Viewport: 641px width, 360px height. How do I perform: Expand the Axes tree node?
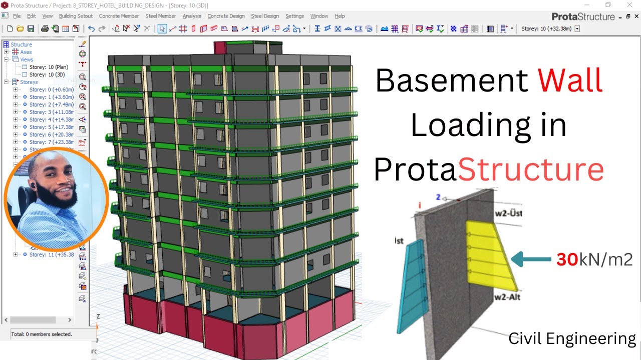coord(6,52)
